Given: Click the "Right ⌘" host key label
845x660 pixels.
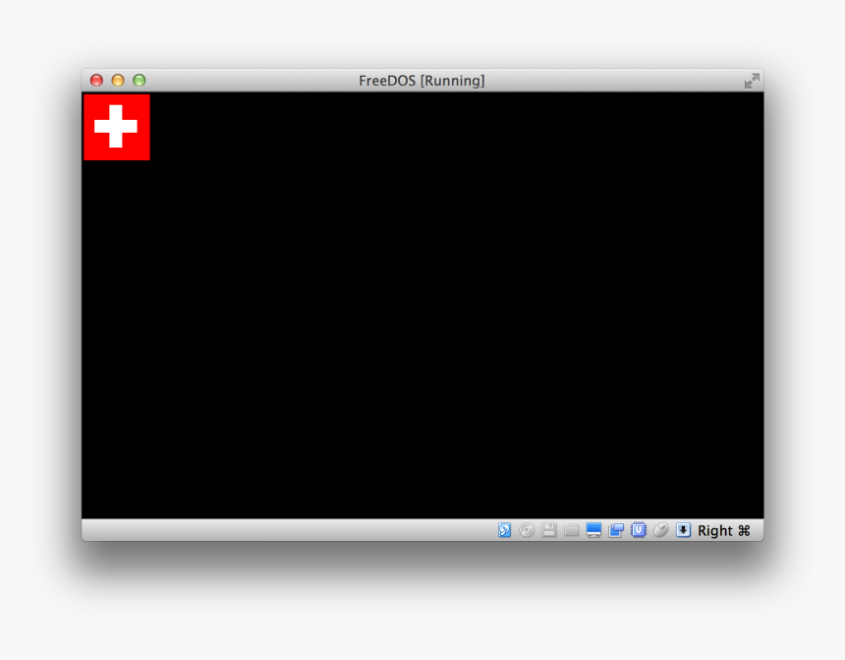Looking at the screenshot, I should tap(724, 531).
